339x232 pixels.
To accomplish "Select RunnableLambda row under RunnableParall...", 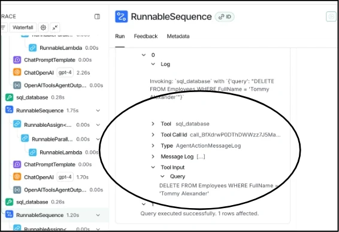I will point(63,152).
